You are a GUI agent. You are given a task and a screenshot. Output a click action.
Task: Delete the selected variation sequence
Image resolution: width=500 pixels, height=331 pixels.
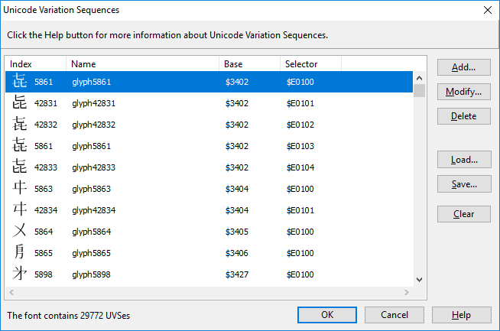coord(463,116)
